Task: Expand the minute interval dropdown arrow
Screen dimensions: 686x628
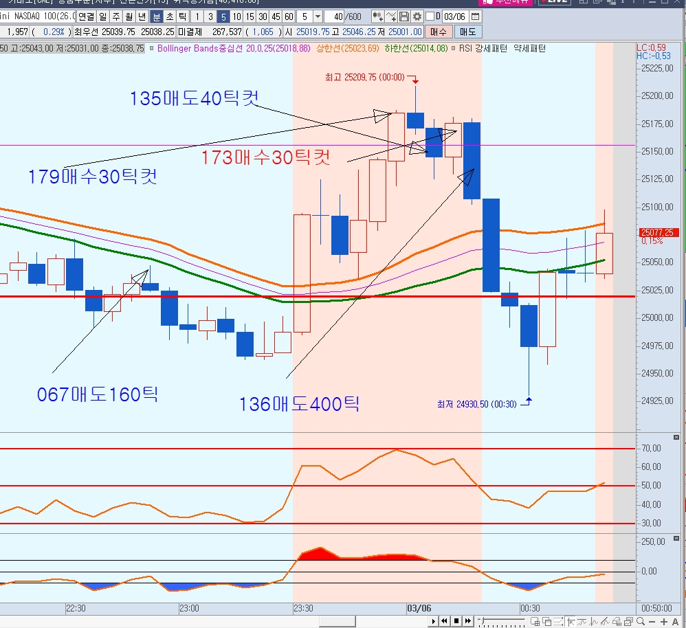Action: 317,16
